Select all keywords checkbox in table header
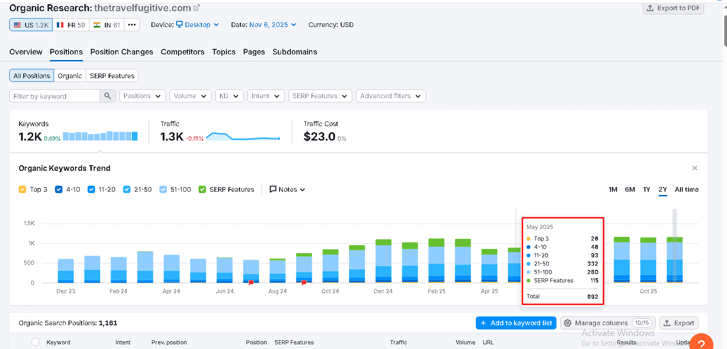This screenshot has width=727, height=349. [x=35, y=342]
